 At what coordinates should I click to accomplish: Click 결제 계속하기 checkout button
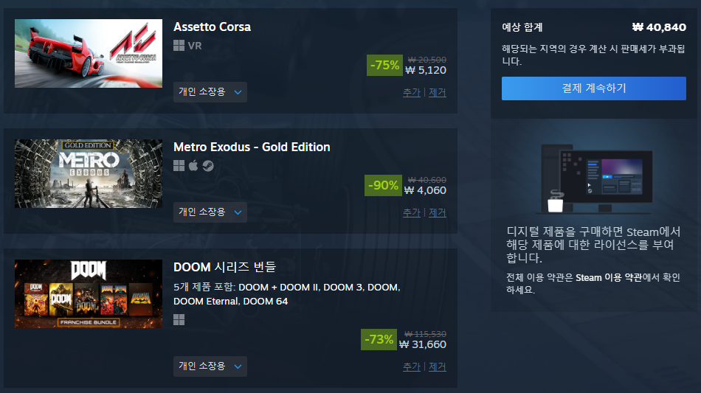pos(594,88)
